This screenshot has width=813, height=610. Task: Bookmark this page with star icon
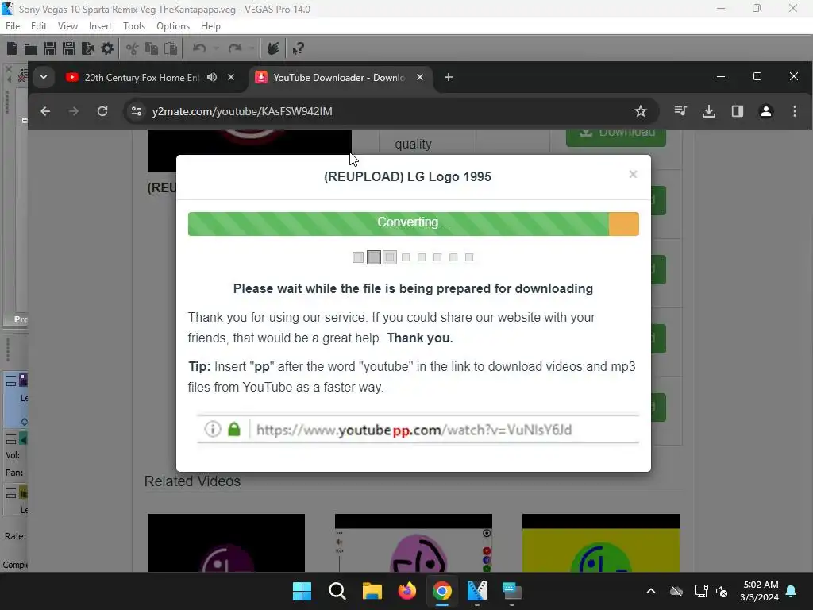(x=641, y=111)
